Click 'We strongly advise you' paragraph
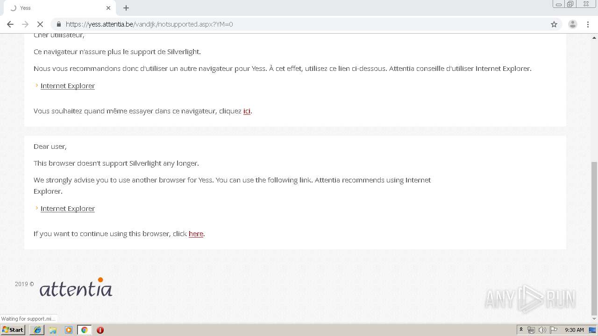Screen dimensions: 598x336 tap(232, 186)
